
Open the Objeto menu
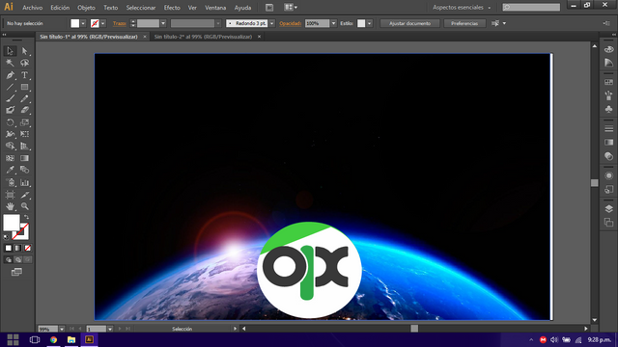click(86, 8)
